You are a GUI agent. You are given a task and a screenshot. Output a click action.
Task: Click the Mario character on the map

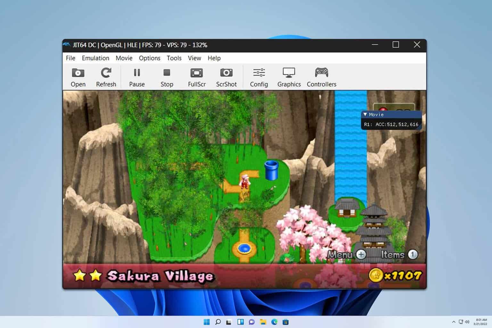click(245, 182)
